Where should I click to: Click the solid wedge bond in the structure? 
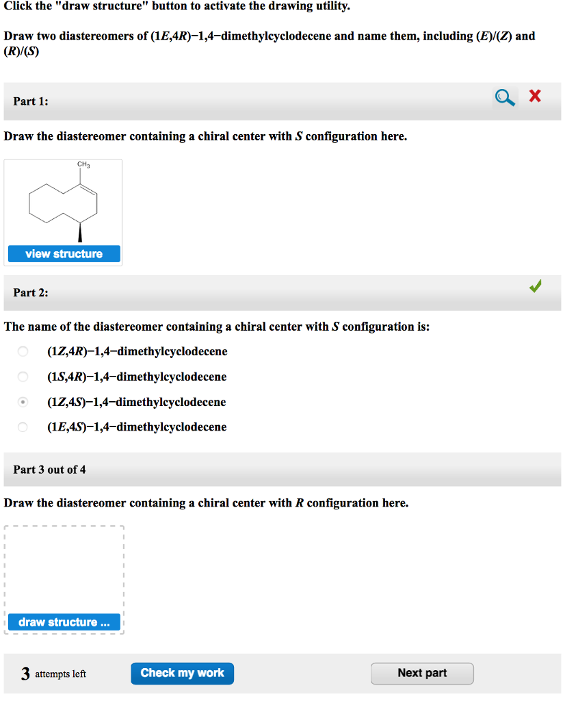tap(80, 231)
